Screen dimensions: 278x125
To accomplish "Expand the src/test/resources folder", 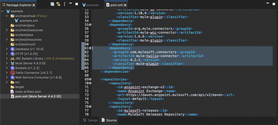I will coord(7,40).
